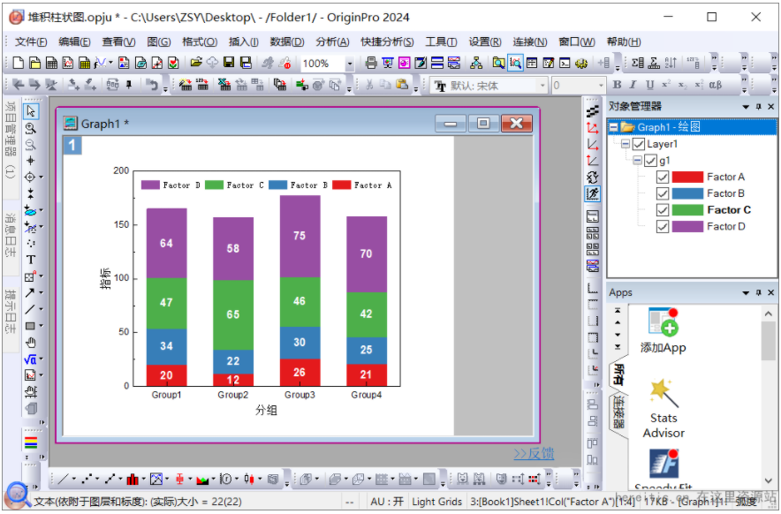
Task: Click the Print icon
Action: pos(371,63)
